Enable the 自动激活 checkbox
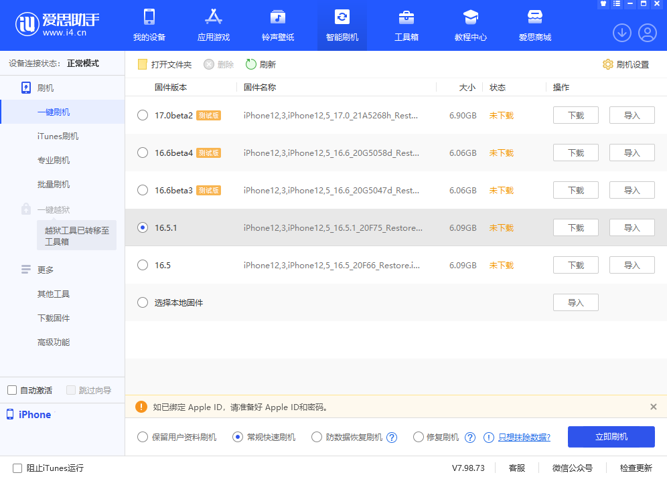Viewport: 667px width, 479px height. (x=11, y=389)
